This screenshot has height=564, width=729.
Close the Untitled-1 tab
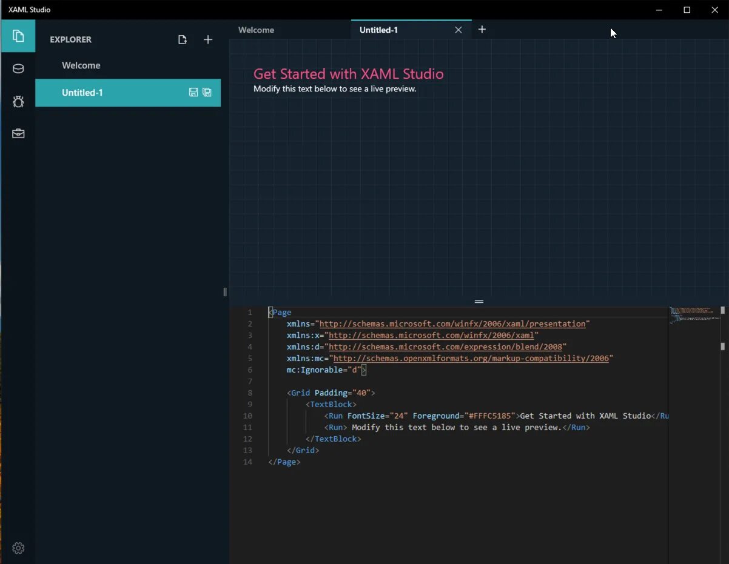pos(459,30)
